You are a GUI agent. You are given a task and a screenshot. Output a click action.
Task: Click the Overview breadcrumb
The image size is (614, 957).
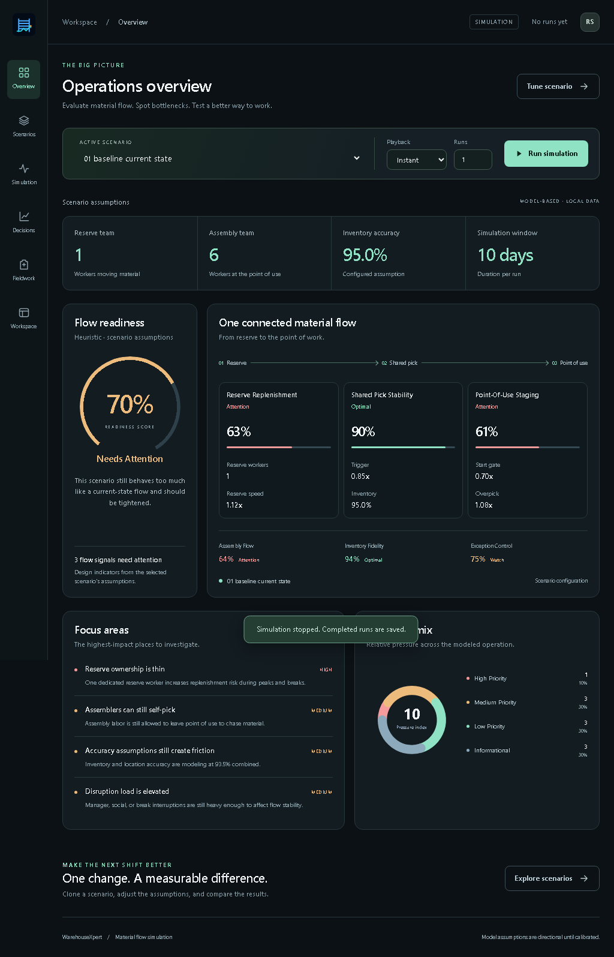click(133, 22)
